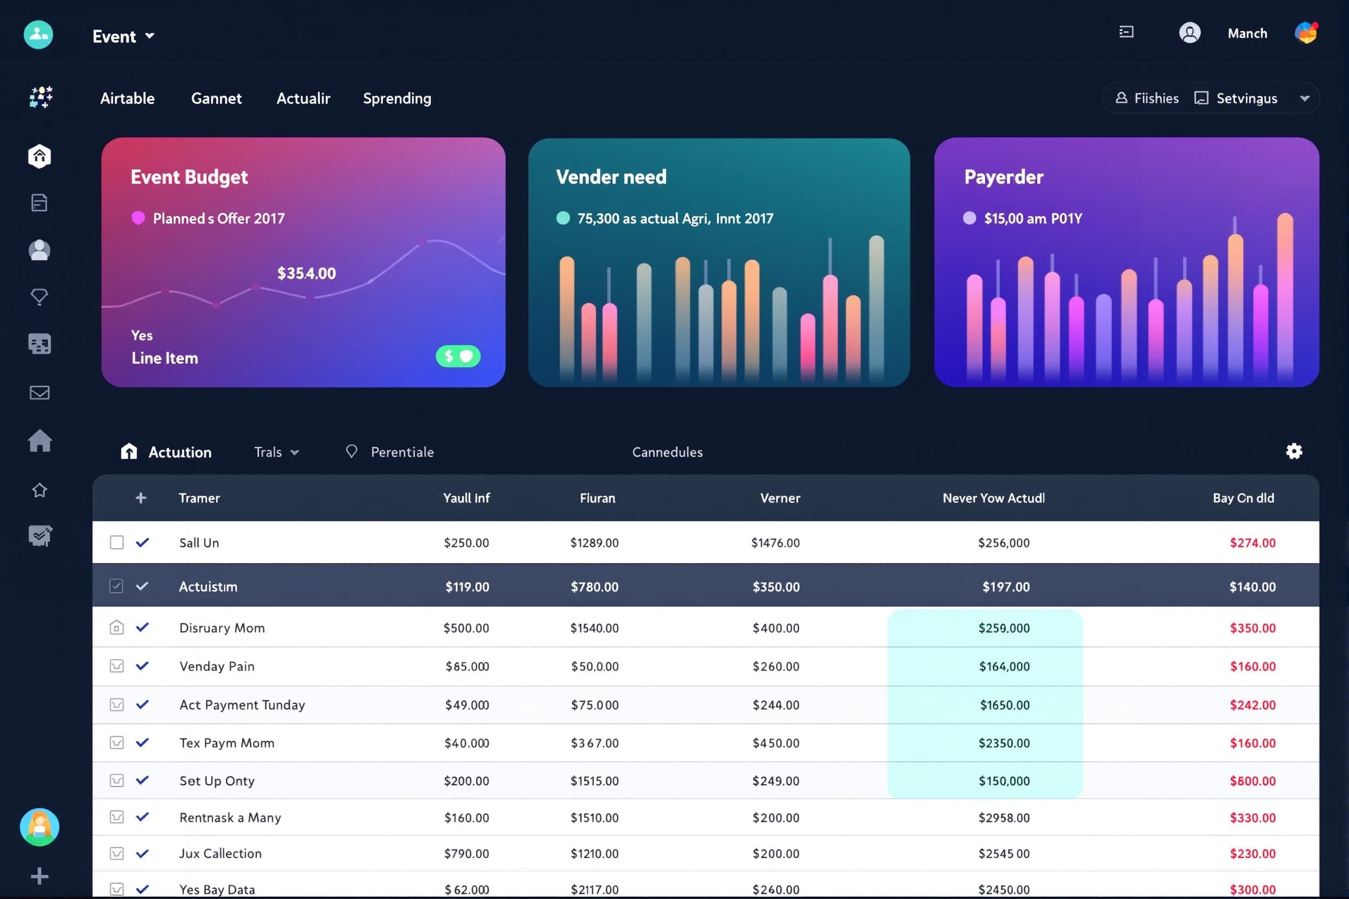Screen dimensions: 1349x899
Task: Toggle the checkbox for Actuistım row
Action: (x=116, y=586)
